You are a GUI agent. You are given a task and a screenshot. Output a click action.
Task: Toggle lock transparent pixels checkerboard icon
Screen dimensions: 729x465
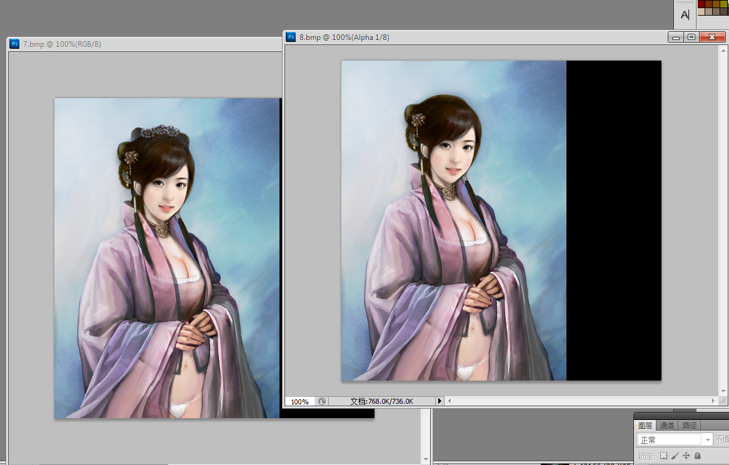click(663, 456)
